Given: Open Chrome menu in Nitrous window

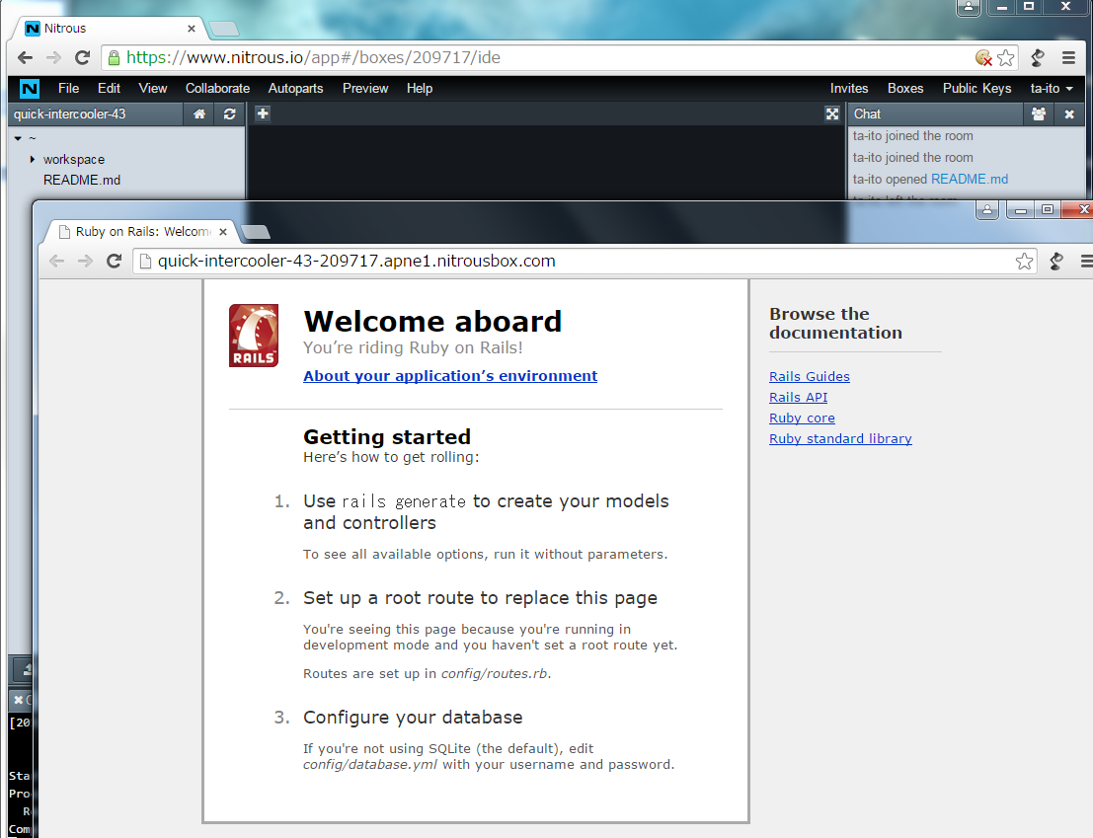Looking at the screenshot, I should (1068, 58).
